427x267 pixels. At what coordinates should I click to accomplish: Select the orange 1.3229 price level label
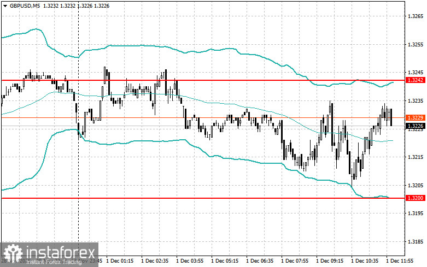(x=416, y=117)
